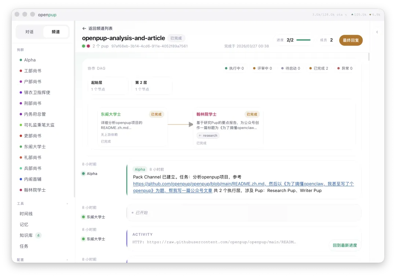Open the 最终回复 button
Image resolution: width=396 pixels, height=277 pixels.
point(351,40)
